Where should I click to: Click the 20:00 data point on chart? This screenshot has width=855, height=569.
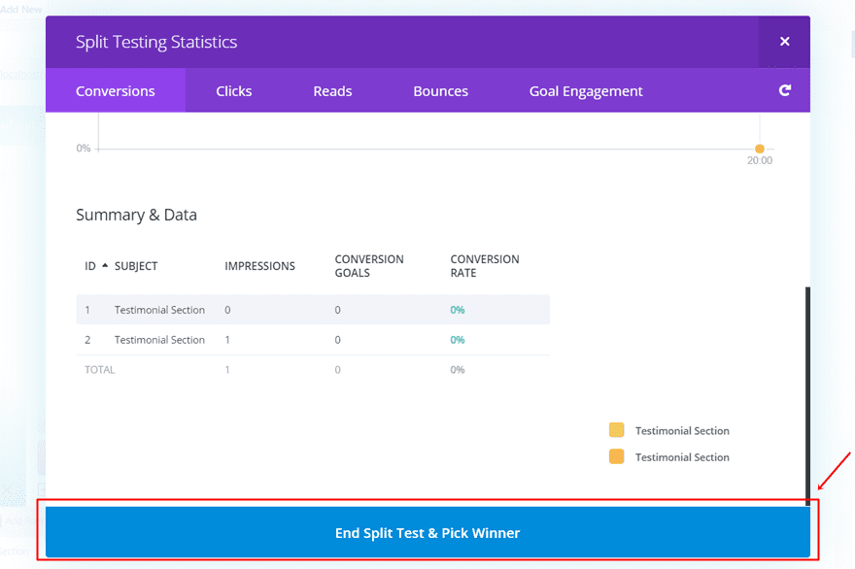point(760,149)
